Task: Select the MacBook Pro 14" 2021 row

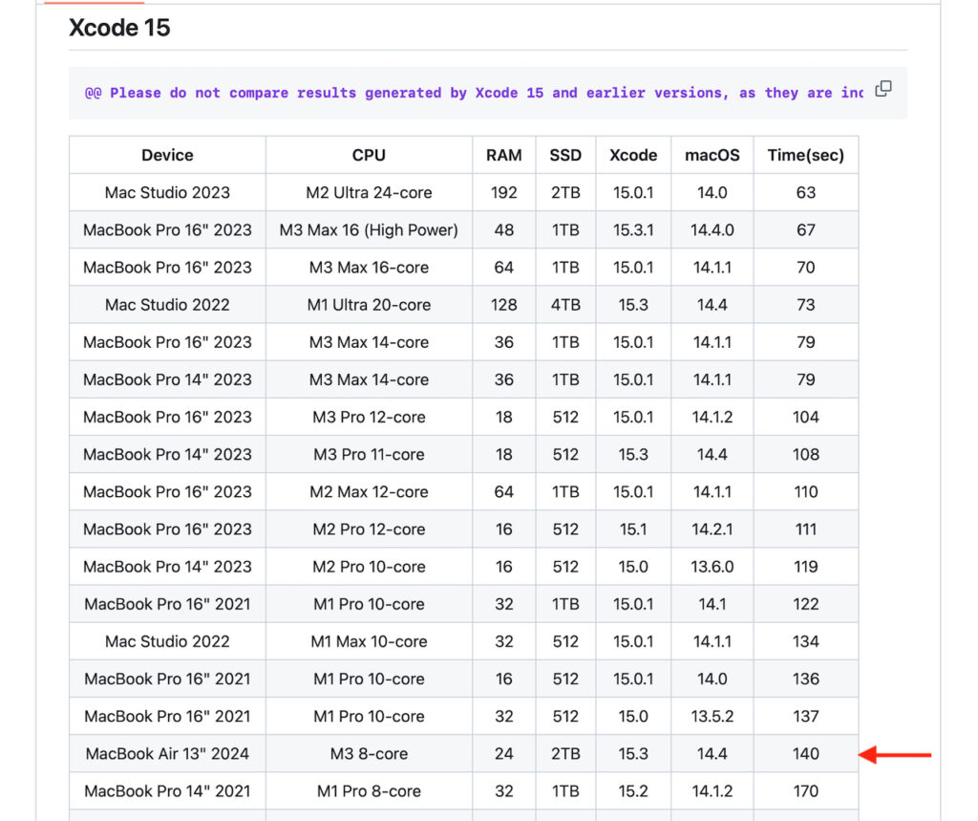Action: [166, 790]
